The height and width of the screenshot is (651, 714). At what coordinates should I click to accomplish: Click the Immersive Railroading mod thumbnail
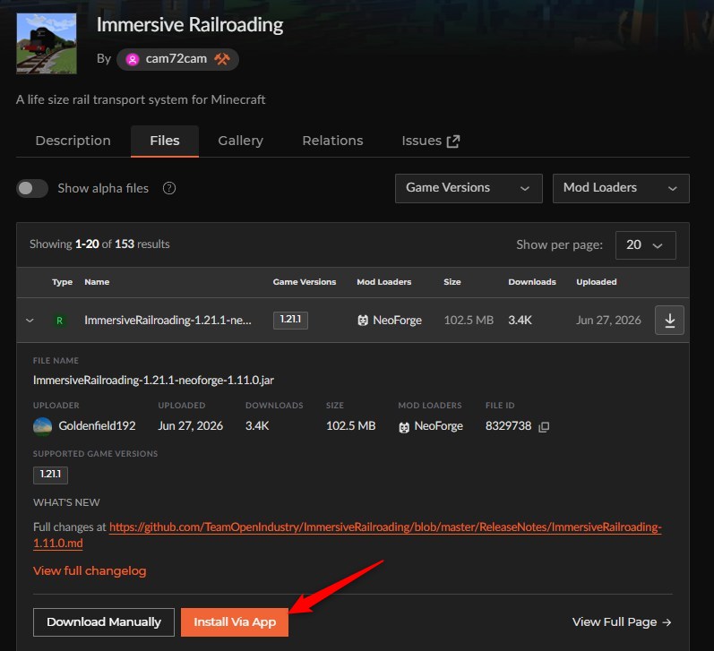47,43
